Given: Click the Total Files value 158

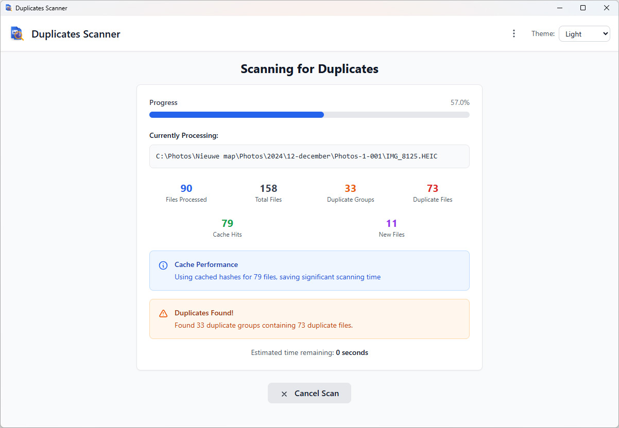Looking at the screenshot, I should [x=268, y=188].
